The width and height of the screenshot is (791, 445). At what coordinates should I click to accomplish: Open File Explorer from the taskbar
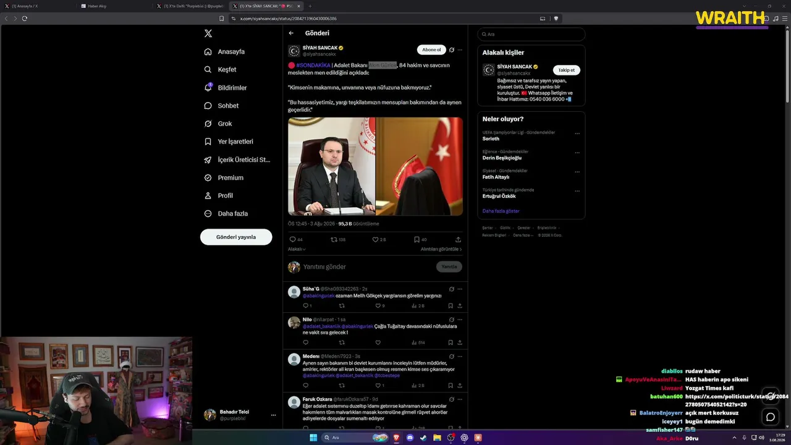click(x=437, y=438)
